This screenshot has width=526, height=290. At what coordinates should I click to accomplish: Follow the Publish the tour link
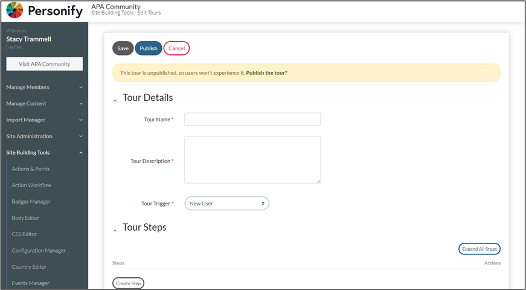point(266,72)
